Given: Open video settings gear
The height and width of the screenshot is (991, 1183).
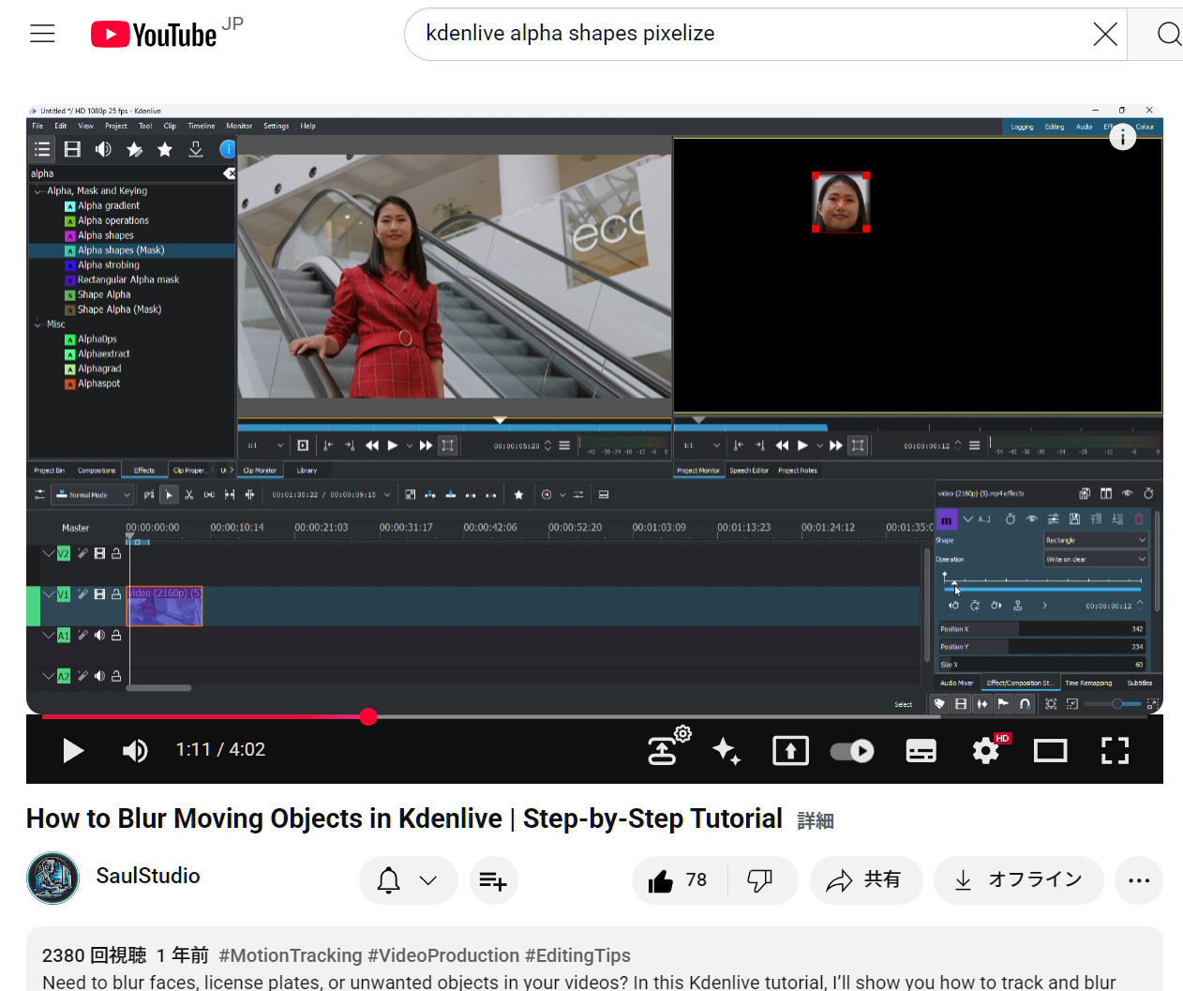Looking at the screenshot, I should click(985, 751).
